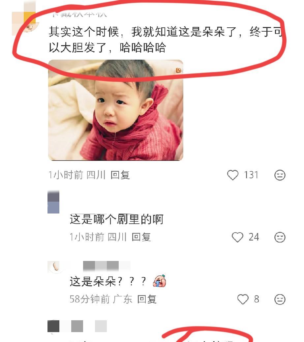Like the comment showing 24 likes
Image resolution: width=304 pixels, height=342 pixels.
[237, 237]
